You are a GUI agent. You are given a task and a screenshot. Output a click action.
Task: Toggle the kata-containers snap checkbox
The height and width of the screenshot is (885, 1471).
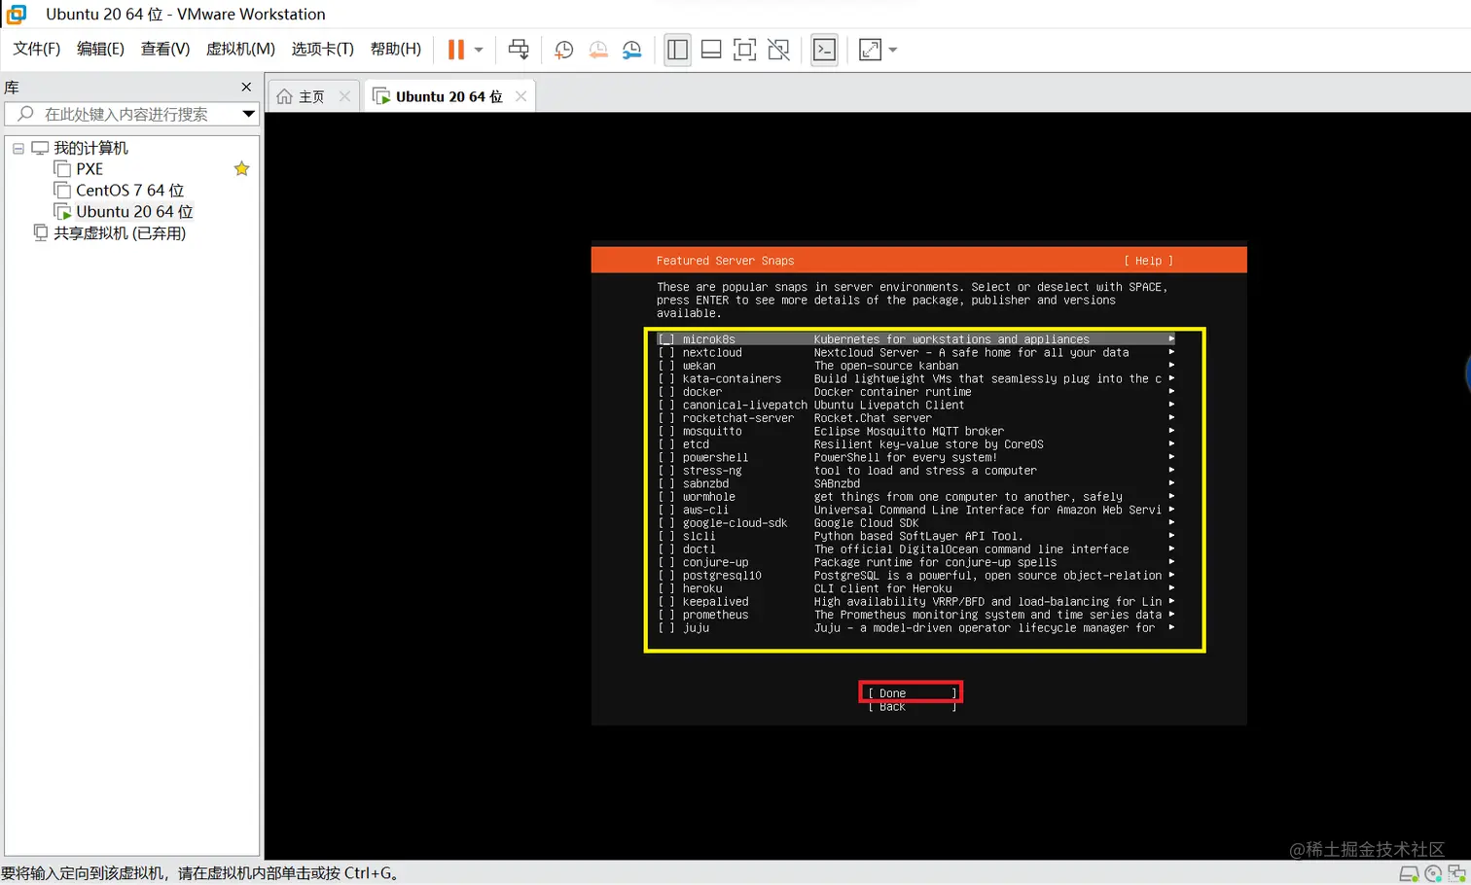666,379
